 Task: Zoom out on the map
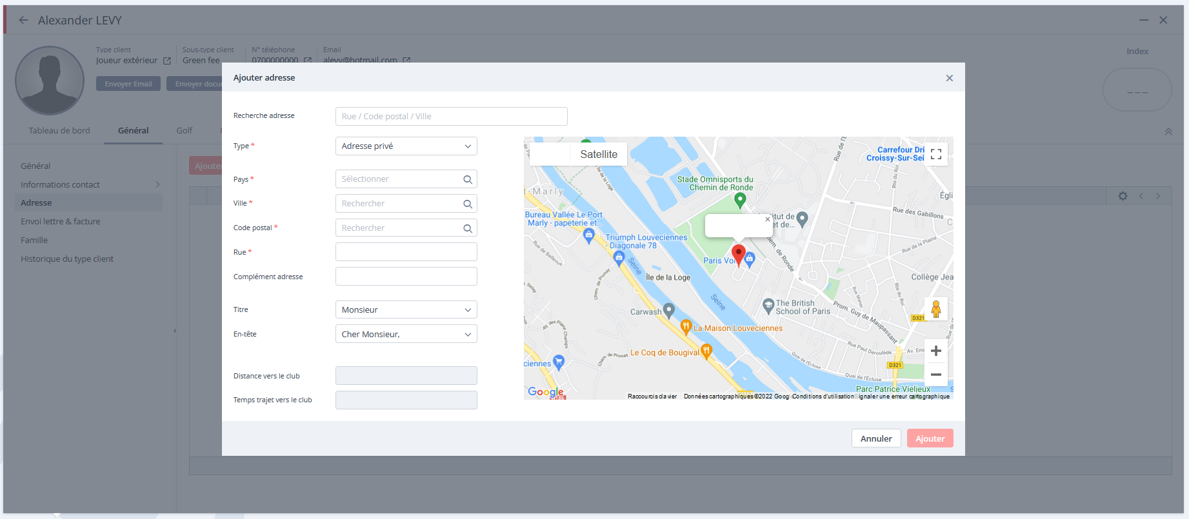pyautogui.click(x=936, y=375)
